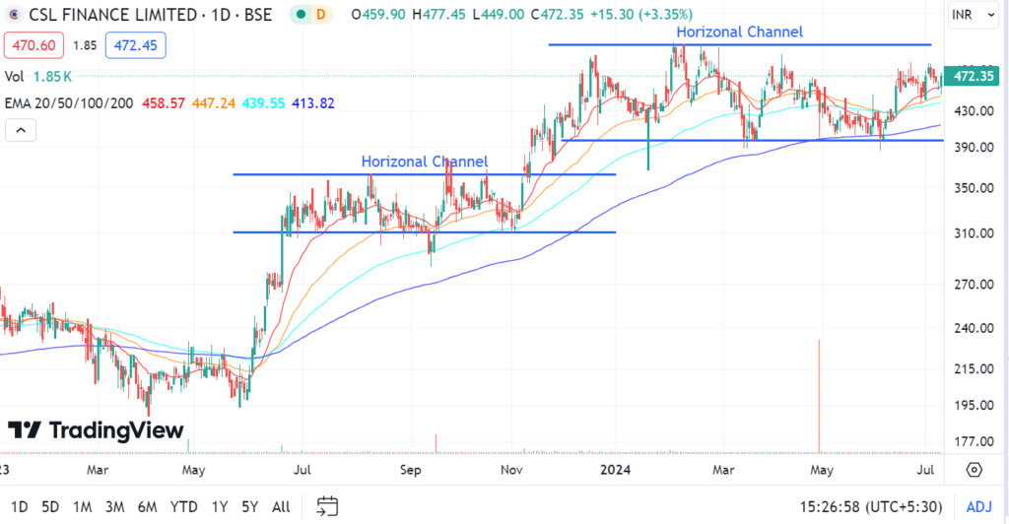Select the lower Horizontal Channel label

(x=425, y=162)
